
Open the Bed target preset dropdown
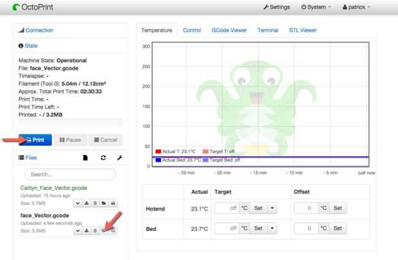coord(272,229)
